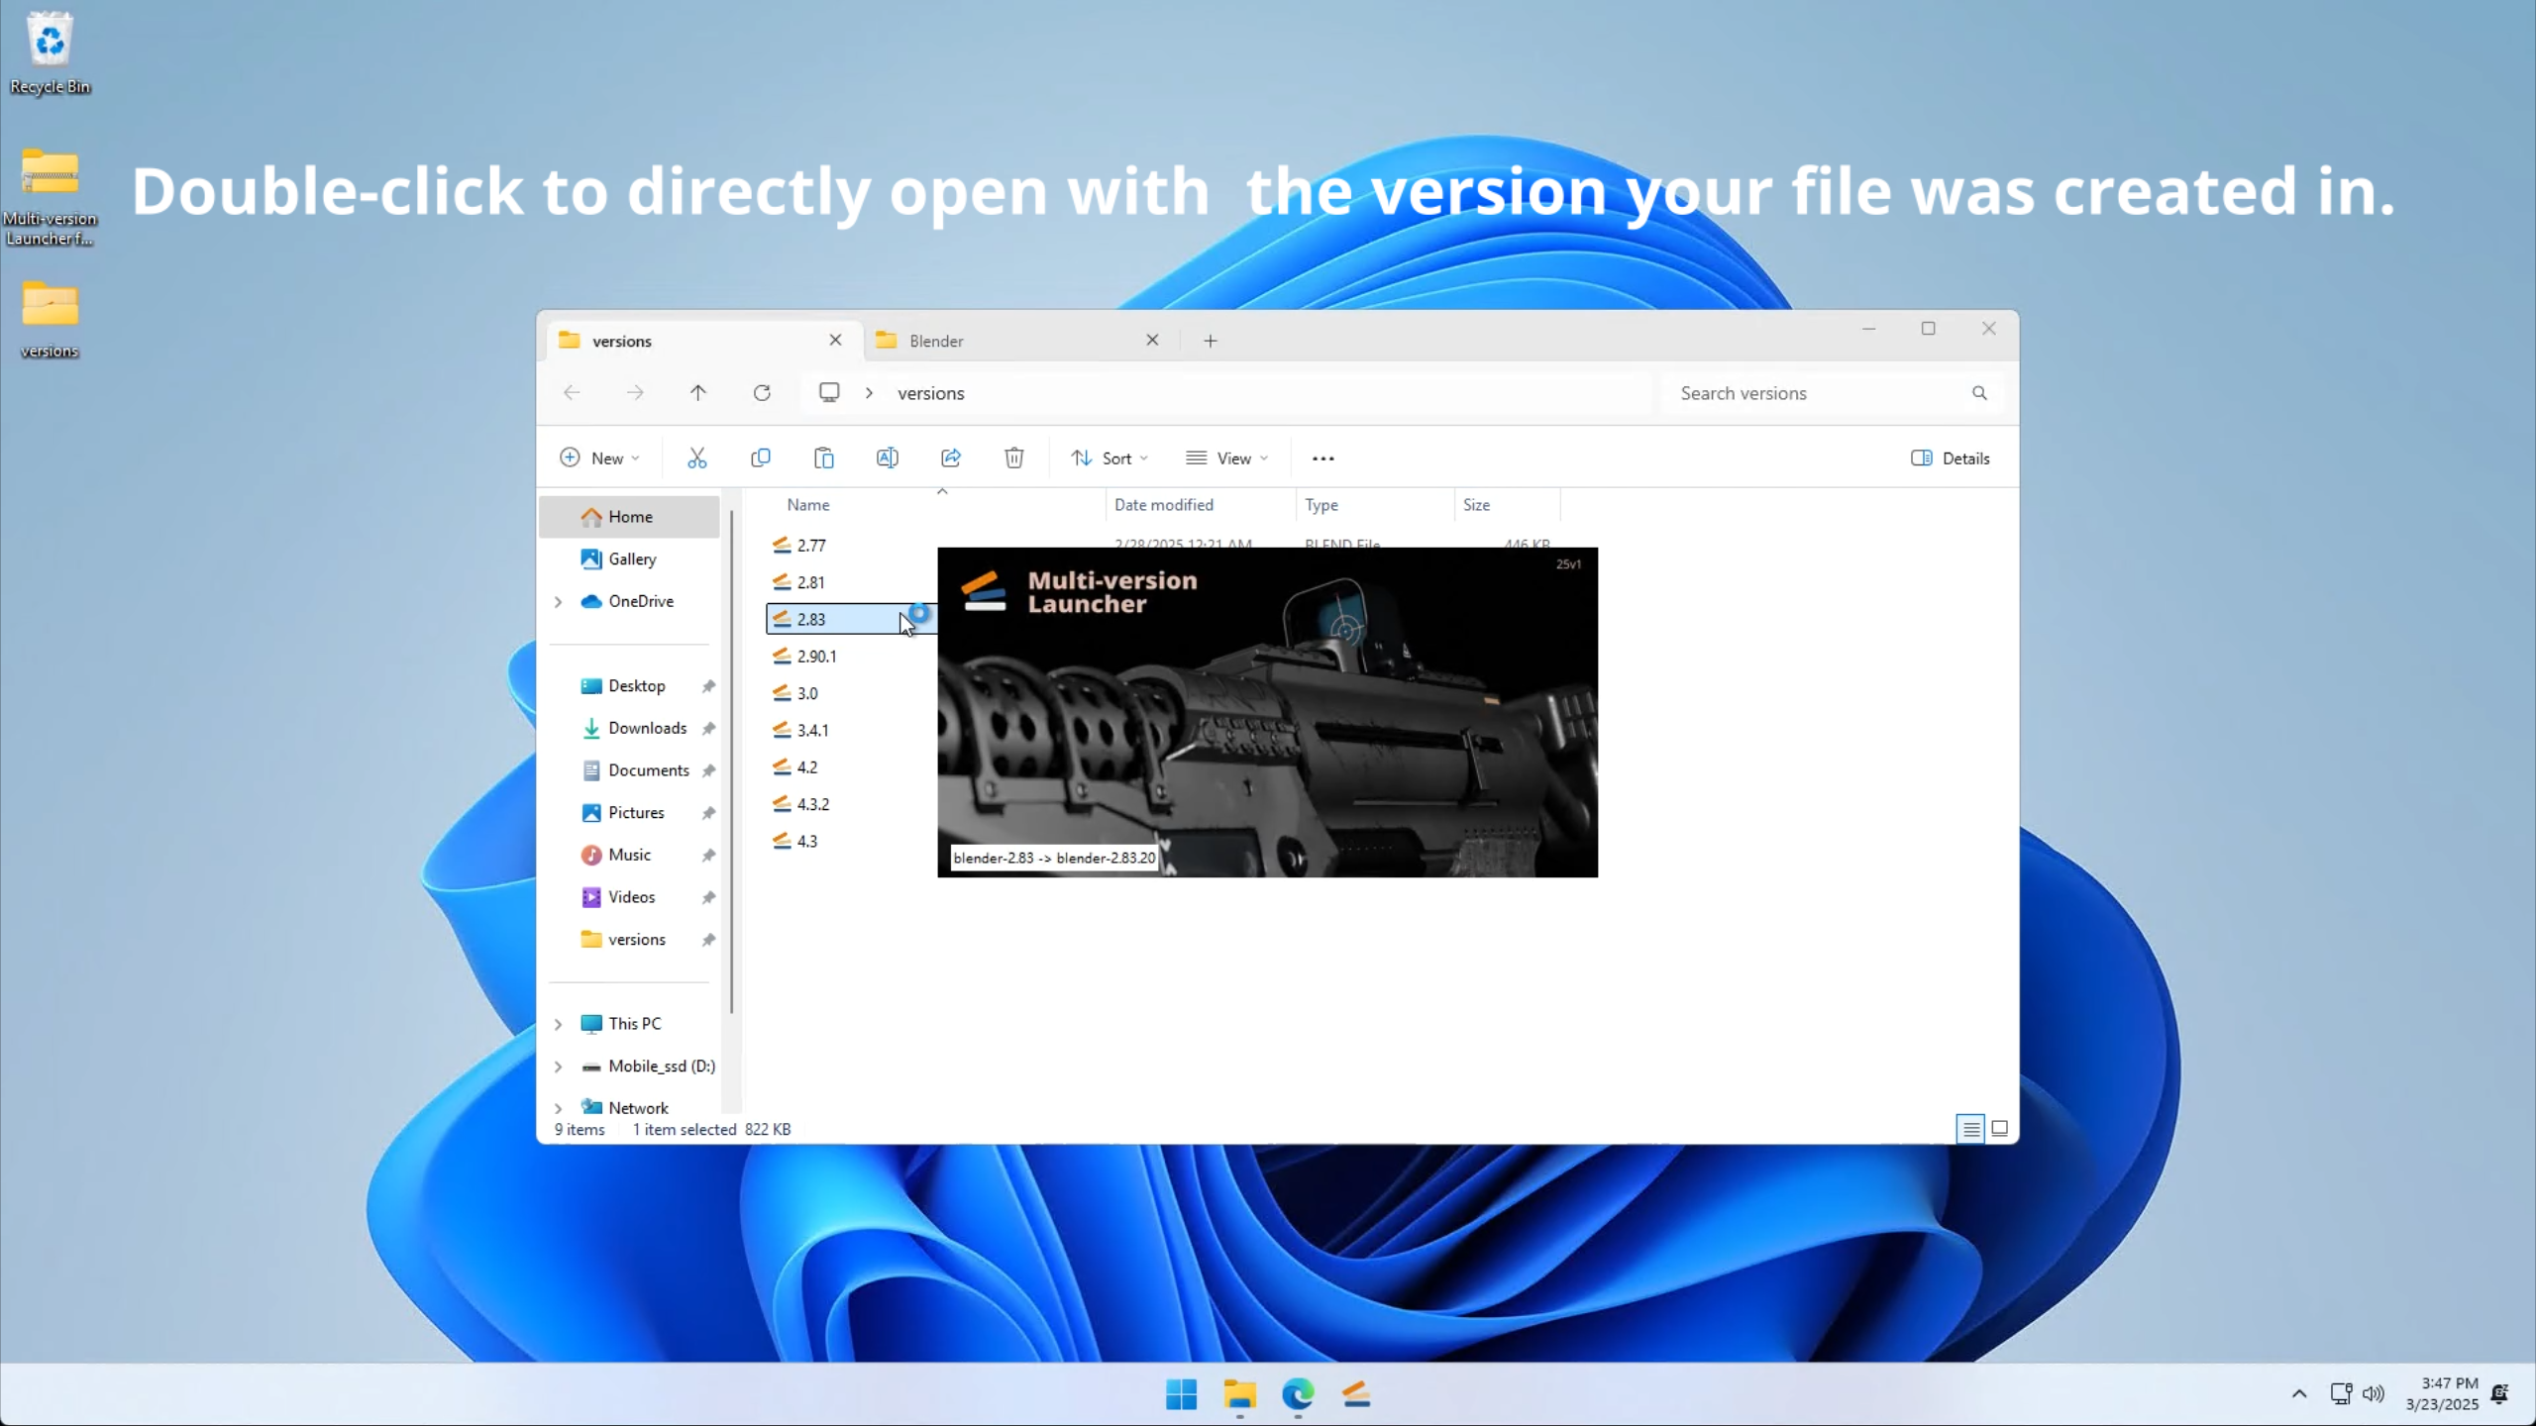
Task: Open Blender launcher icon in taskbar
Action: pyautogui.click(x=1356, y=1394)
